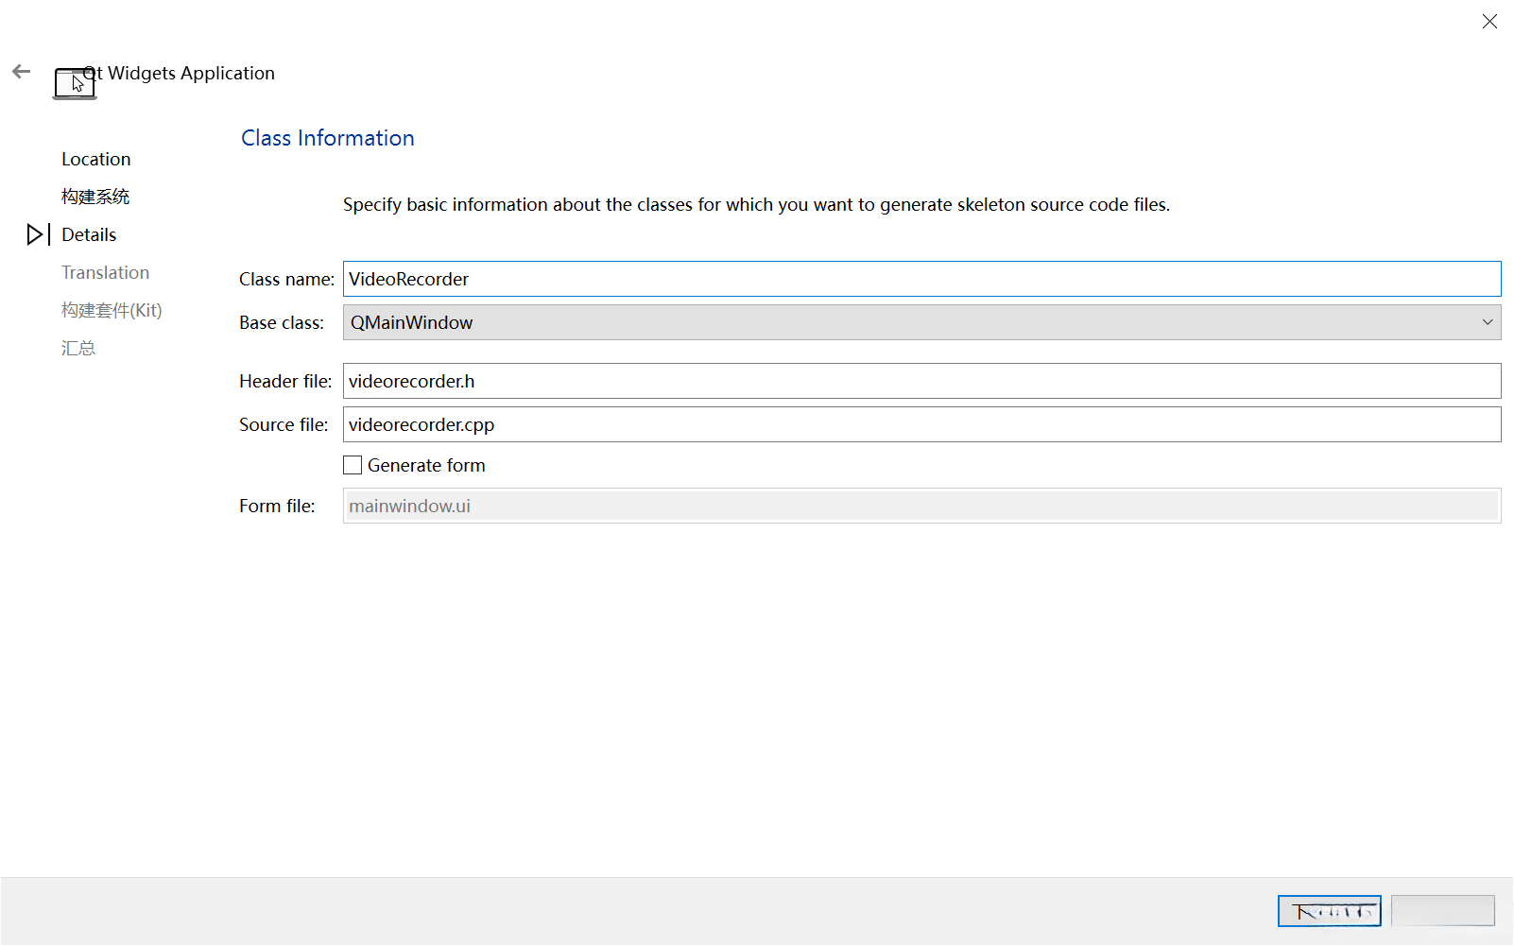
Task: Expand the Base class dropdown arrow
Action: (1487, 322)
